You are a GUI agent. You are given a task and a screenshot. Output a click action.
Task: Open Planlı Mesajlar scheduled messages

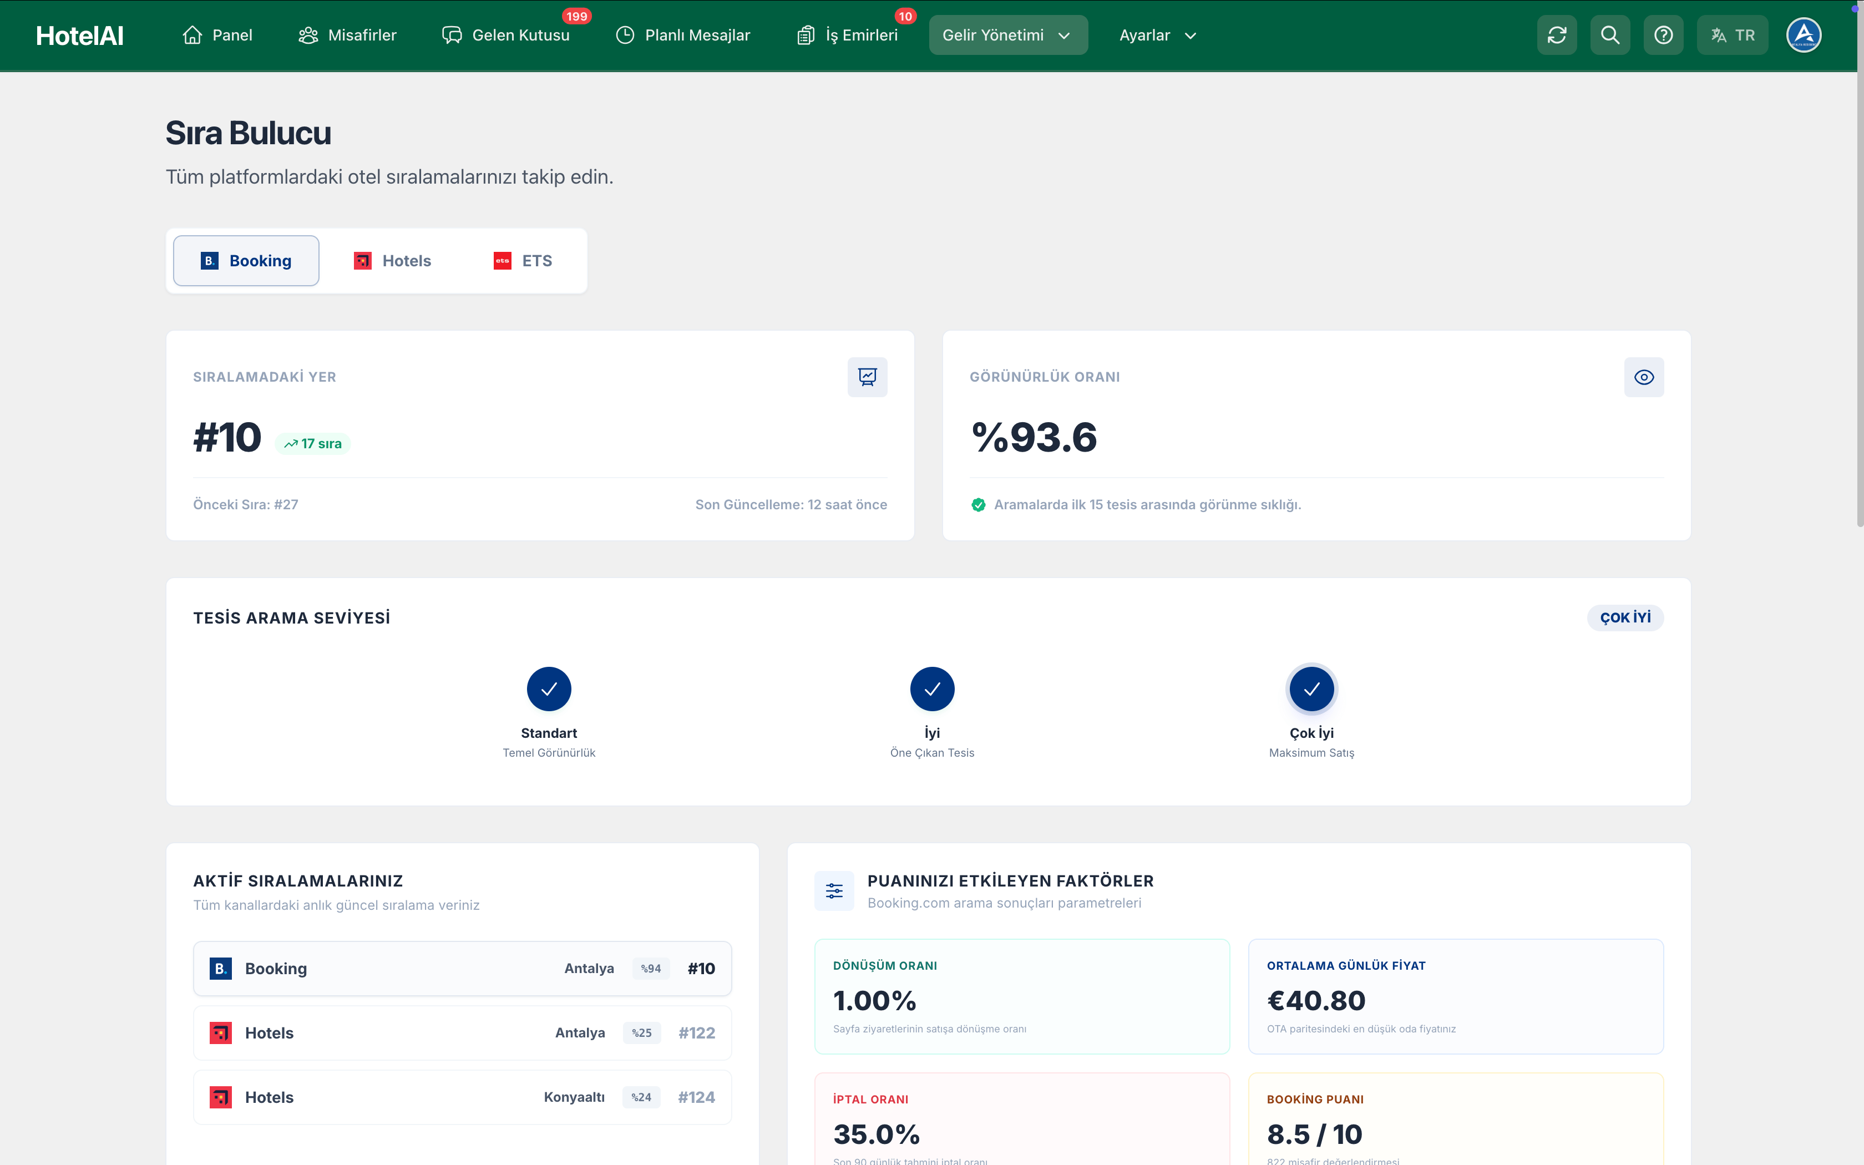(x=683, y=36)
